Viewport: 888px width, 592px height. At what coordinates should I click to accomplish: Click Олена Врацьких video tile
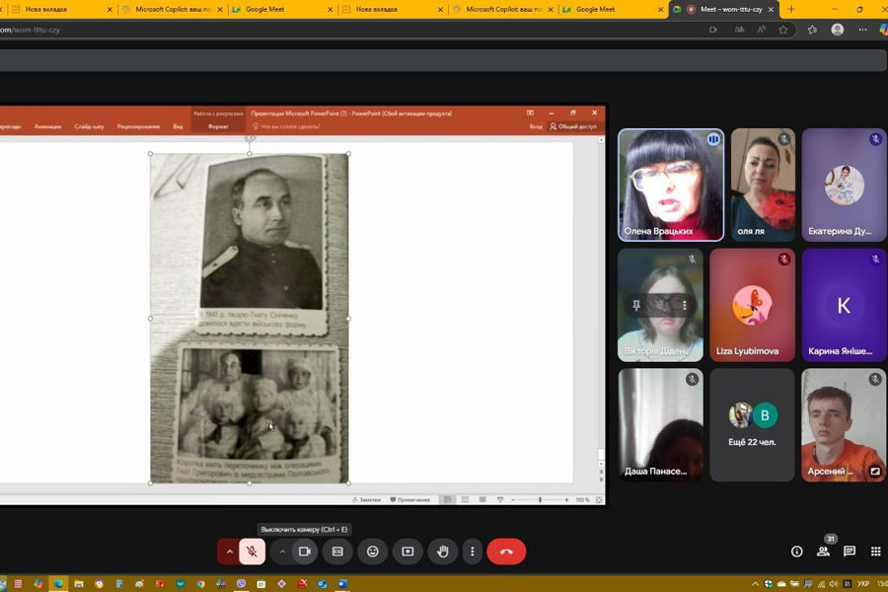671,185
